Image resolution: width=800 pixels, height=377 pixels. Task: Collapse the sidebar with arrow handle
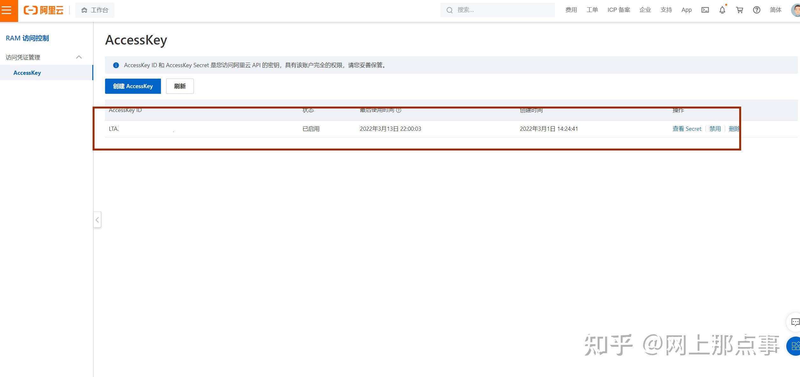coord(97,220)
